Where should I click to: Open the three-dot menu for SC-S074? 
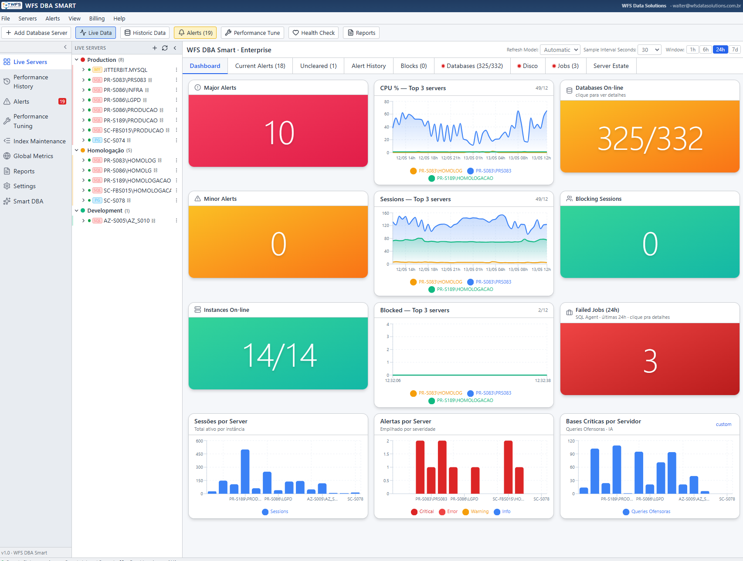(176, 140)
